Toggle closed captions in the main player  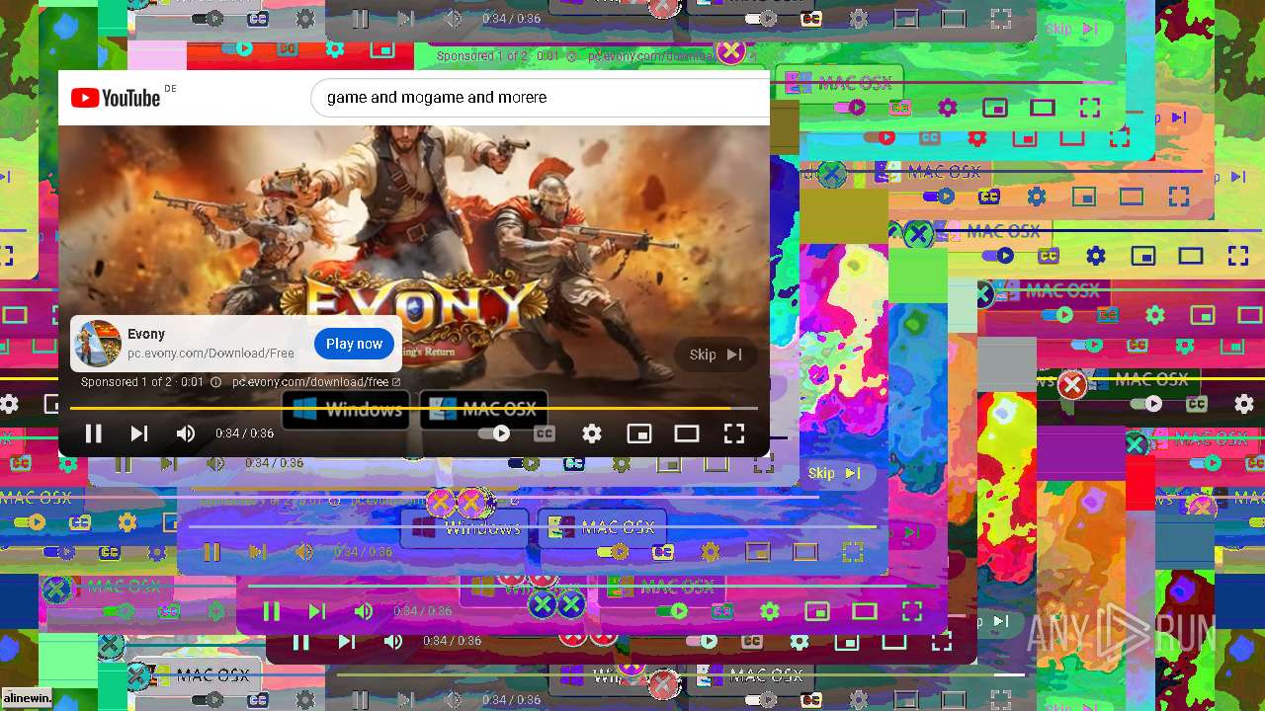[x=545, y=433]
